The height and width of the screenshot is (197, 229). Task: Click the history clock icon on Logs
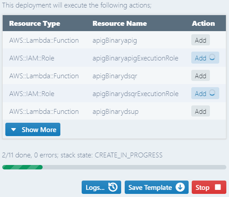click(x=113, y=187)
